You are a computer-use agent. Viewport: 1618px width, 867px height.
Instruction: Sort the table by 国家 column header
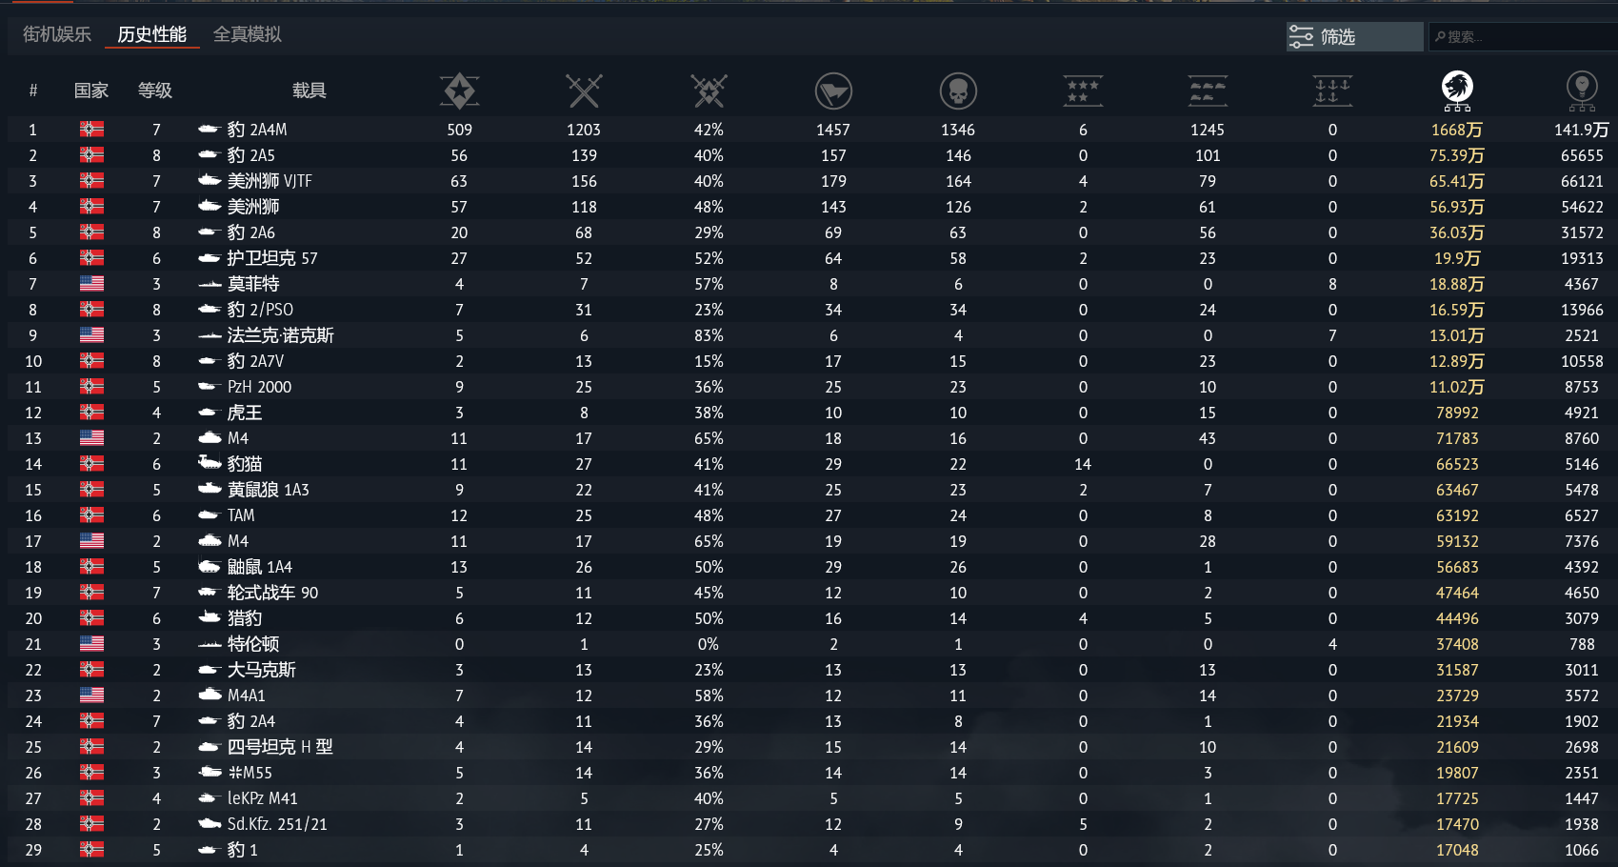point(91,91)
